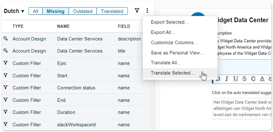The height and width of the screenshot is (132, 273).
Task: Click key icon of Data Center Services description row
Action: (6, 38)
